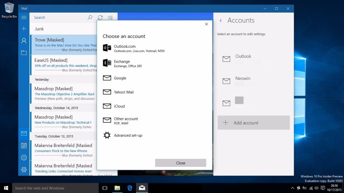
Task: Open Massdrop Objective 2 Amplifier email
Action: pyautogui.click(x=63, y=93)
